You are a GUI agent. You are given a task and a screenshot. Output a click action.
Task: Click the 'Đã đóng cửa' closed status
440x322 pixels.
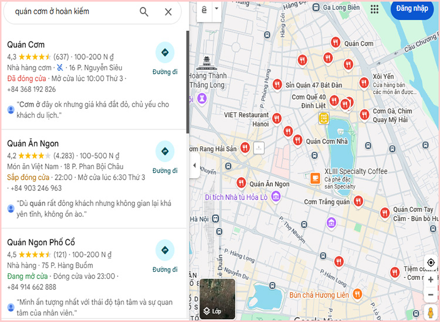point(26,78)
